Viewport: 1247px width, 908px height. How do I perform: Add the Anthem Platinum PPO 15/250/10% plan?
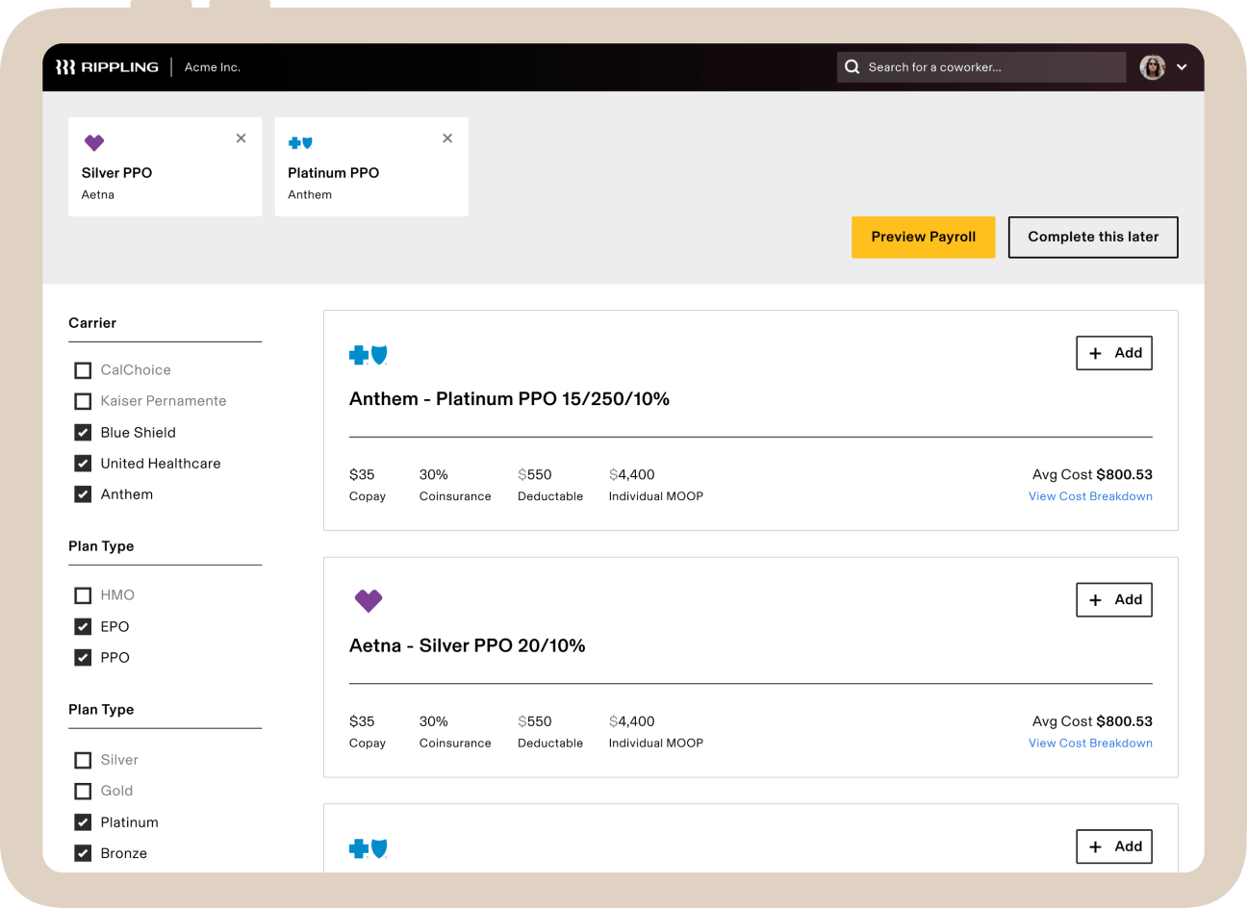(1114, 353)
